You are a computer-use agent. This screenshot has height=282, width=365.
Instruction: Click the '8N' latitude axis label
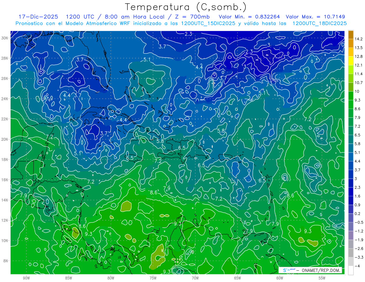tap(5, 261)
